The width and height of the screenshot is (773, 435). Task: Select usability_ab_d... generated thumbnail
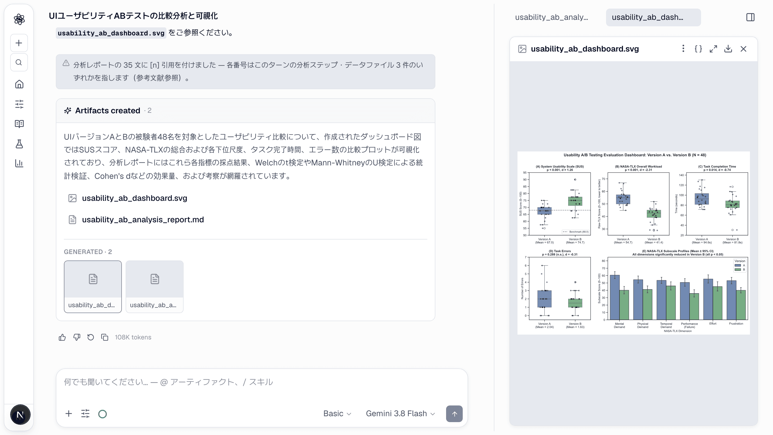coord(93,287)
